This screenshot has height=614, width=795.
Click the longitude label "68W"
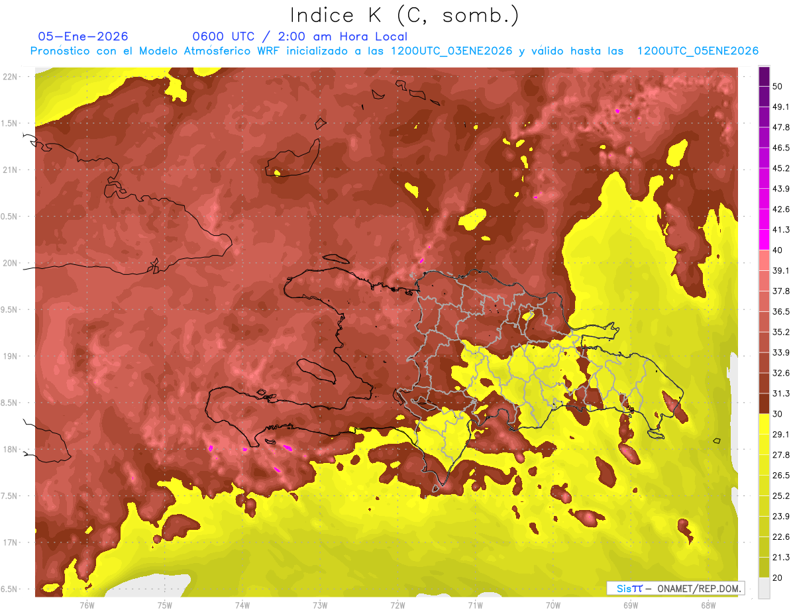click(x=708, y=605)
